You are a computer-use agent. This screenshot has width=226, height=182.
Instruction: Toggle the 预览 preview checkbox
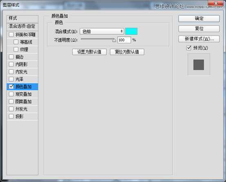tap(188, 48)
